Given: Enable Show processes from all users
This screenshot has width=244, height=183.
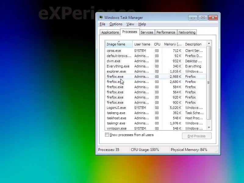Looking at the screenshot, I should coord(107,135).
